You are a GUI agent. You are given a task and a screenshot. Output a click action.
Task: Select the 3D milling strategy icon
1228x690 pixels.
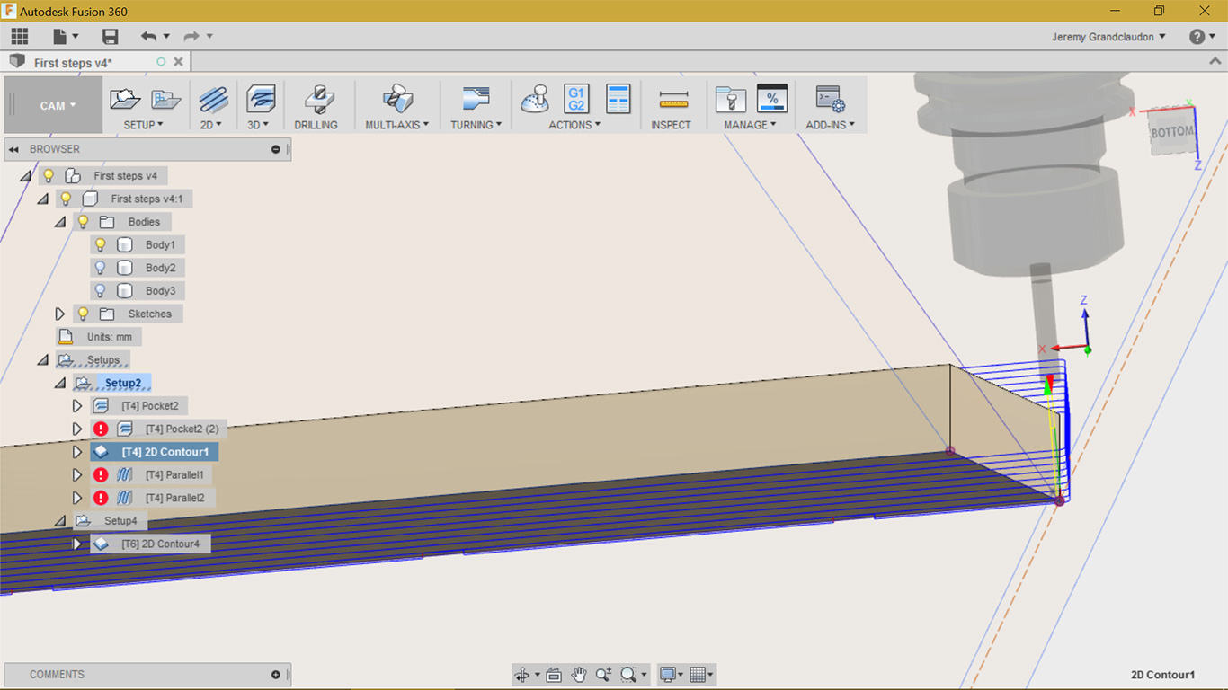click(x=261, y=99)
